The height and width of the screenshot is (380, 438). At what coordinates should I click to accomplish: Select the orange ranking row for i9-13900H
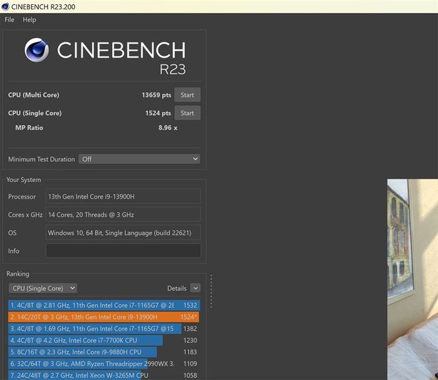coord(104,317)
